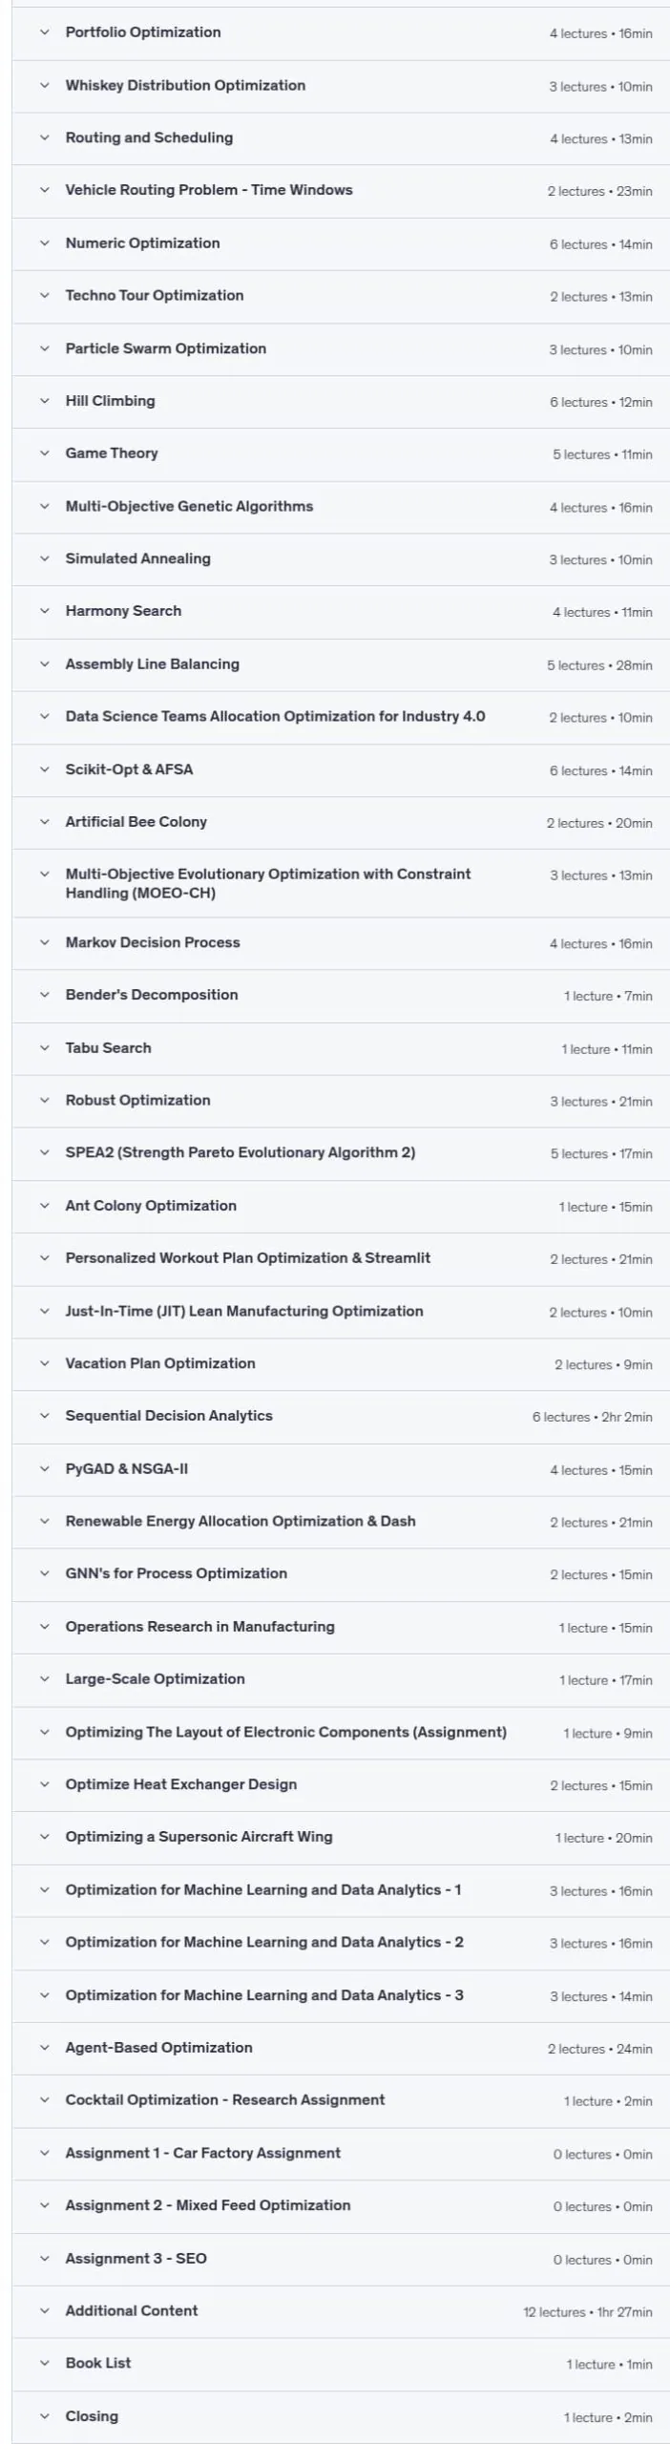670x2444 pixels.
Task: Expand Assembly Line Balancing lectures
Action: (x=341, y=664)
